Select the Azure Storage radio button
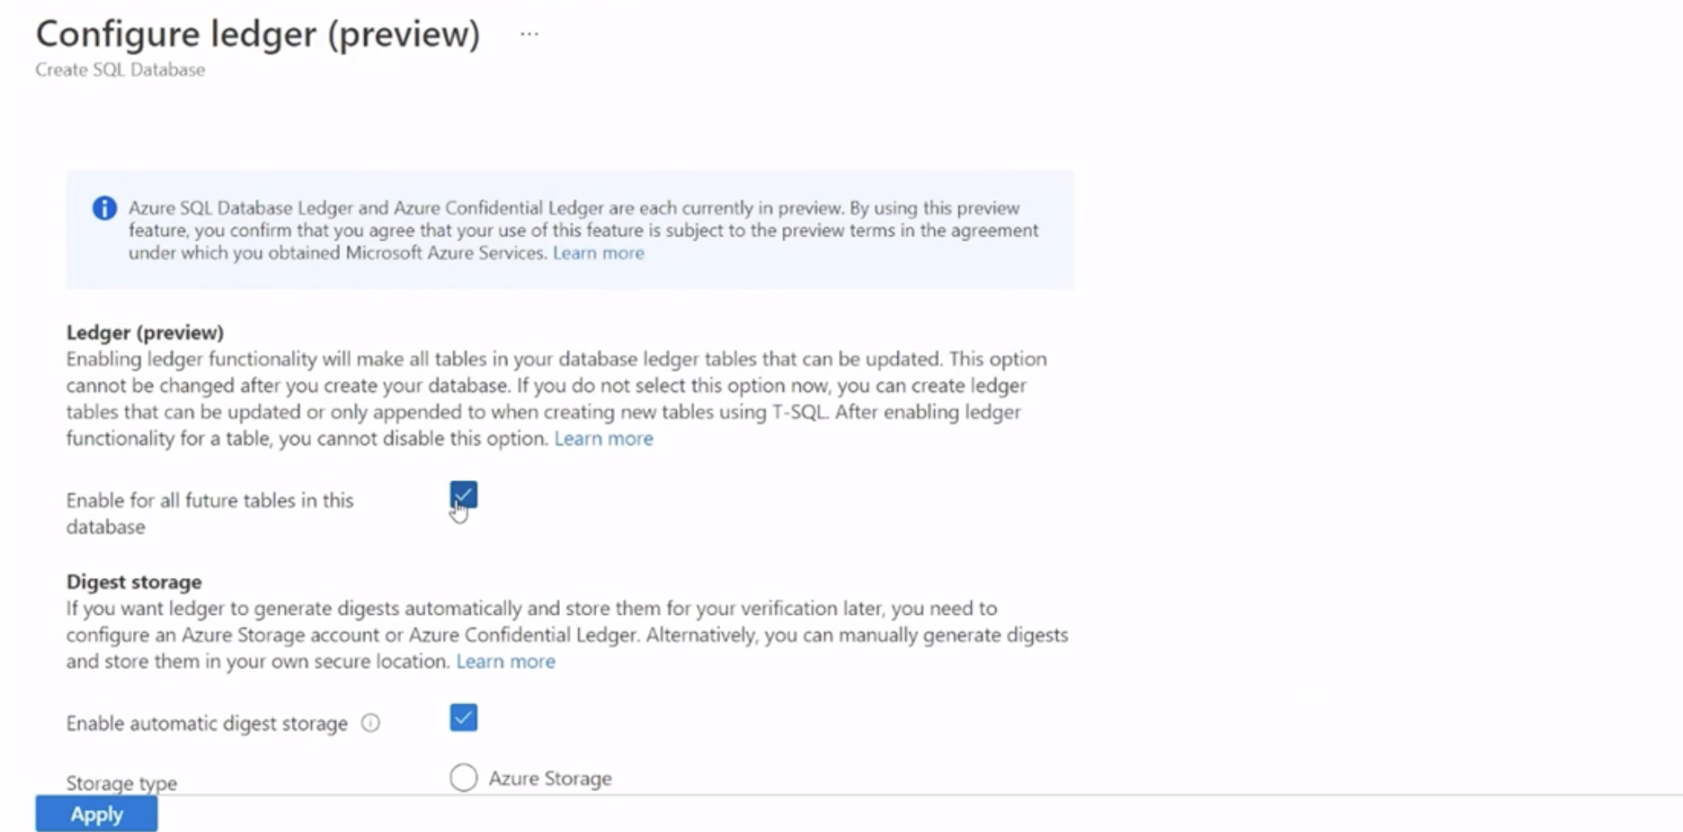The height and width of the screenshot is (832, 1683). click(x=463, y=778)
